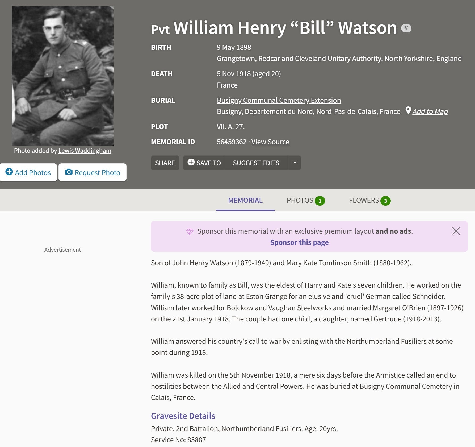Click the Add to Map link
Screen dimensions: 475x447
click(x=430, y=111)
